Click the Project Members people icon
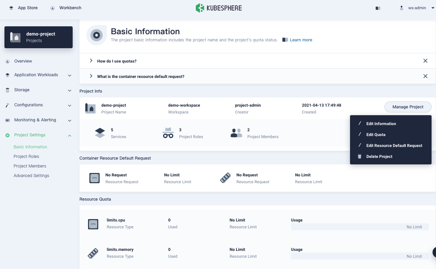Image resolution: width=436 pixels, height=269 pixels. point(236,133)
